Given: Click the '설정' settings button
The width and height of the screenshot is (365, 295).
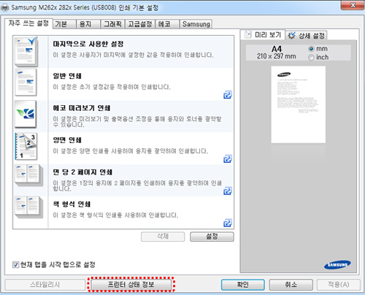Looking at the screenshot, I should [x=212, y=237].
